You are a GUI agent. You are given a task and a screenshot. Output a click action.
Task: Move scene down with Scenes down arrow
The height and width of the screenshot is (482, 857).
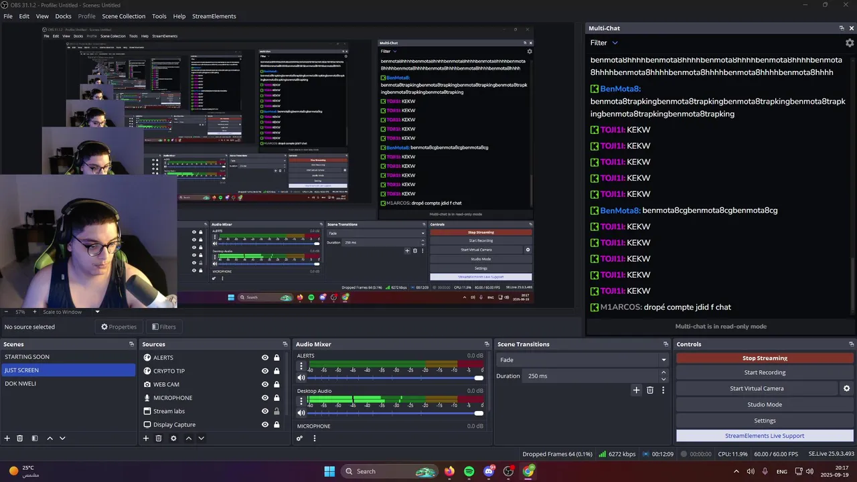[x=62, y=438]
